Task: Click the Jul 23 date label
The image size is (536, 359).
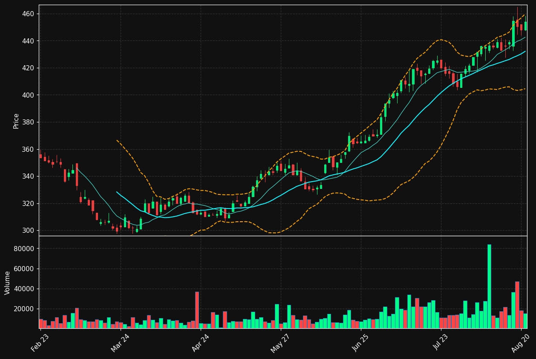Action: point(441,342)
